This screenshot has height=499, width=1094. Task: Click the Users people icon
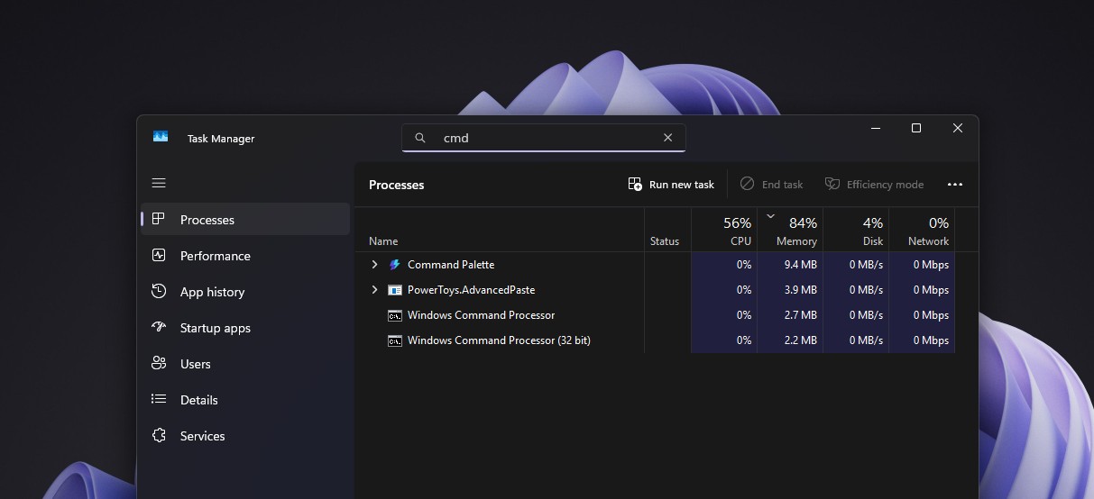(159, 363)
